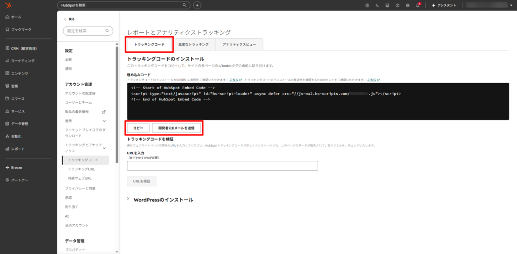The height and width of the screenshot is (254, 517).
Task: Switch to トラッキングコード tab
Action: tap(149, 44)
